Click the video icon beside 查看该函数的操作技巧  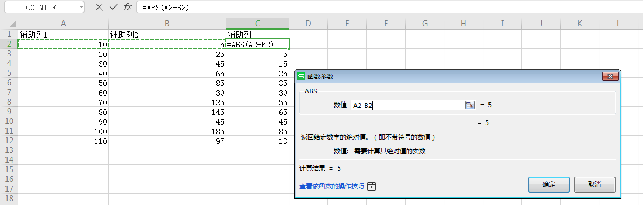point(372,186)
